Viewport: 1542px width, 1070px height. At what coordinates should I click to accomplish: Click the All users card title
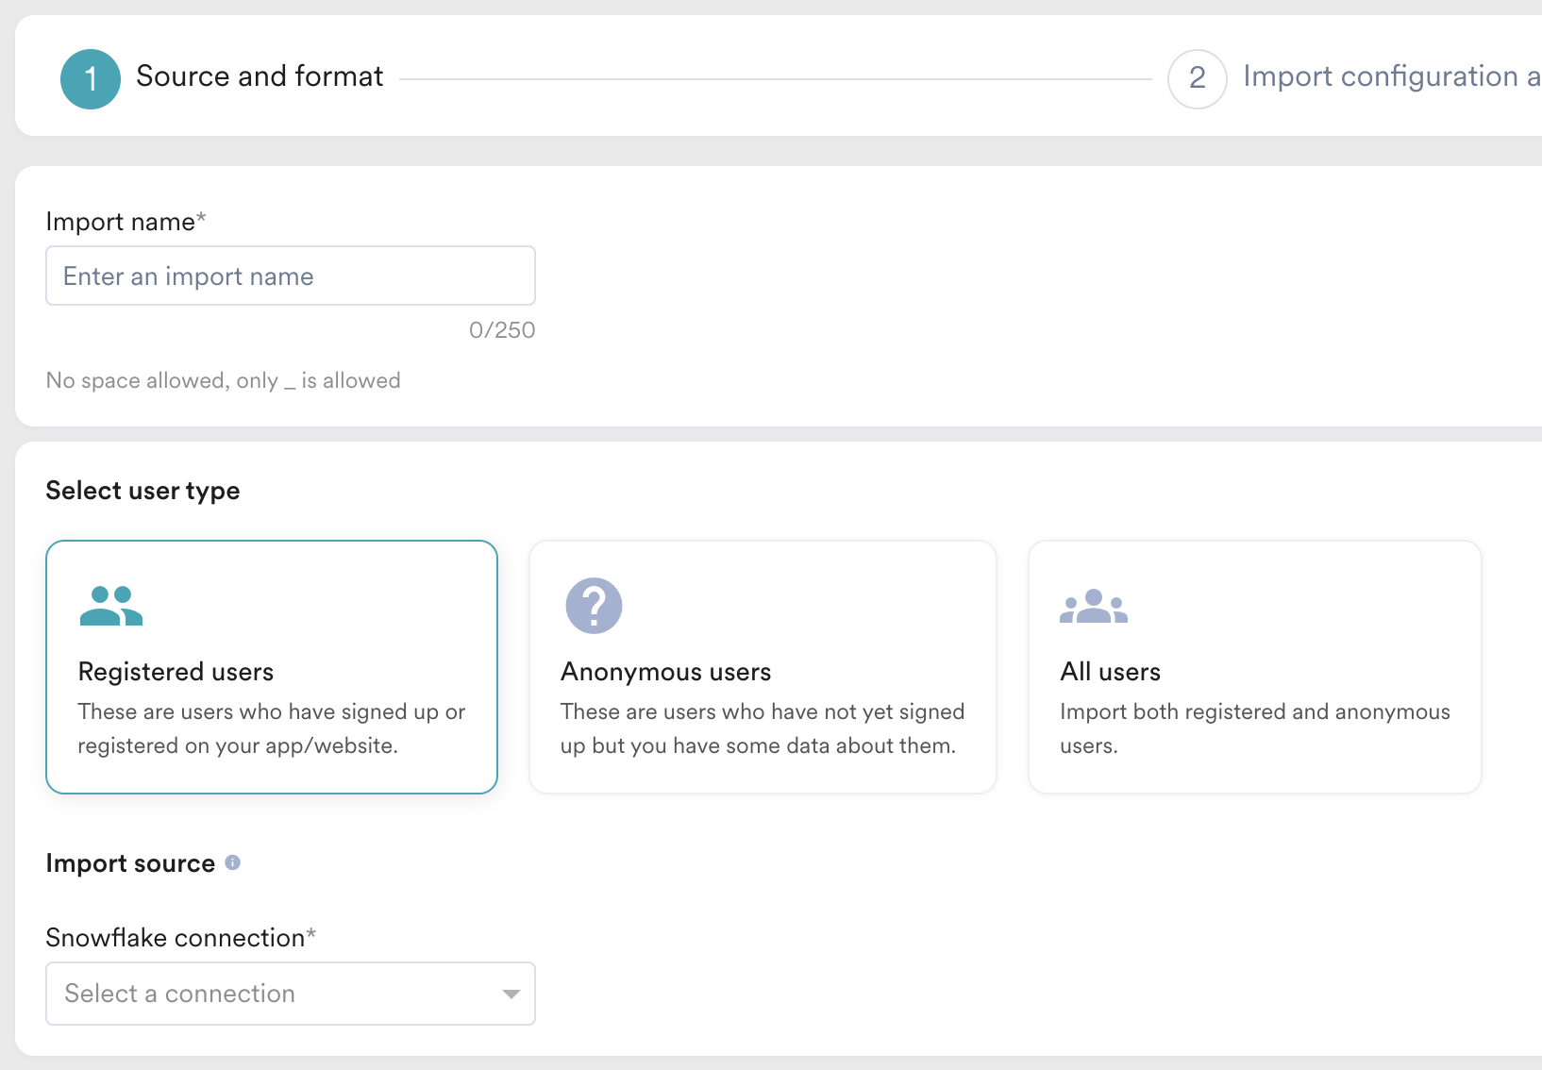[1110, 672]
